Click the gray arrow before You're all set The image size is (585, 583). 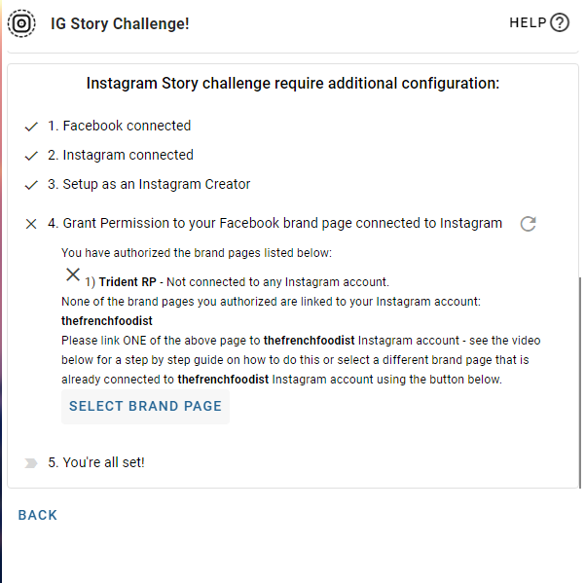[x=31, y=463]
